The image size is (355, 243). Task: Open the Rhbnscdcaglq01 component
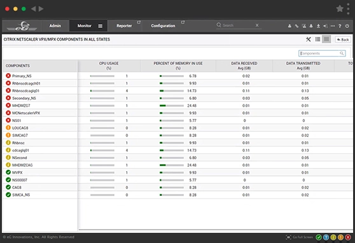[x=26, y=91]
